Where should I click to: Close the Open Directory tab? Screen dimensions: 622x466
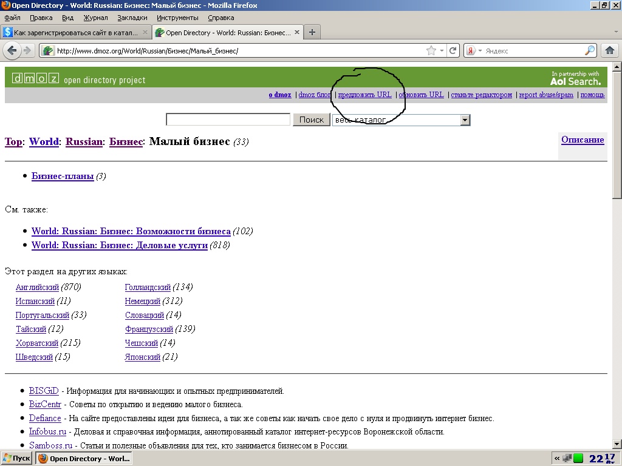pyautogui.click(x=297, y=33)
